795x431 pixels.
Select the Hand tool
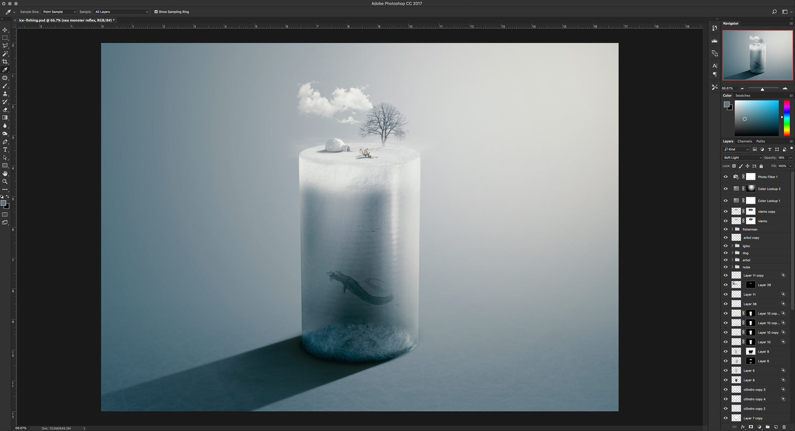(x=5, y=173)
